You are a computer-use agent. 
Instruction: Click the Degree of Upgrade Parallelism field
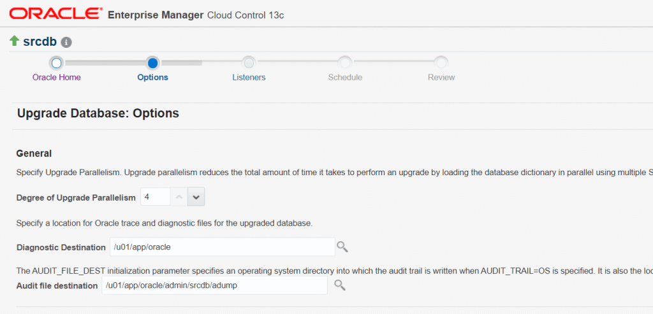pos(155,197)
